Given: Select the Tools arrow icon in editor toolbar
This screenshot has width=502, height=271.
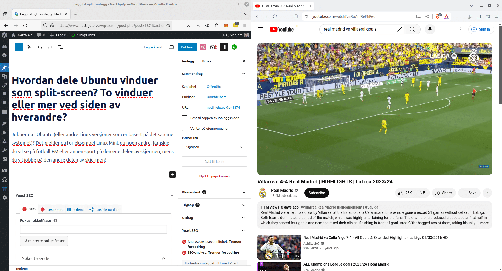Looking at the screenshot, I should point(29,47).
